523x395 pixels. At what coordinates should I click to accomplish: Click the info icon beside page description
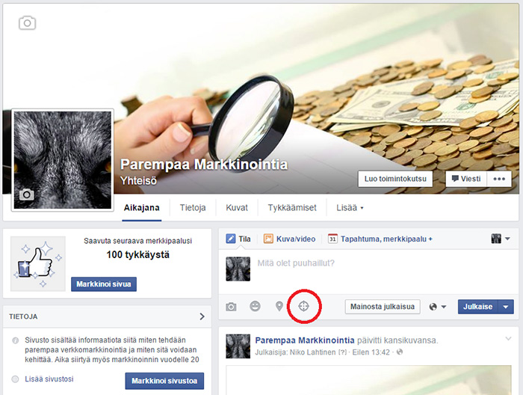tap(16, 340)
